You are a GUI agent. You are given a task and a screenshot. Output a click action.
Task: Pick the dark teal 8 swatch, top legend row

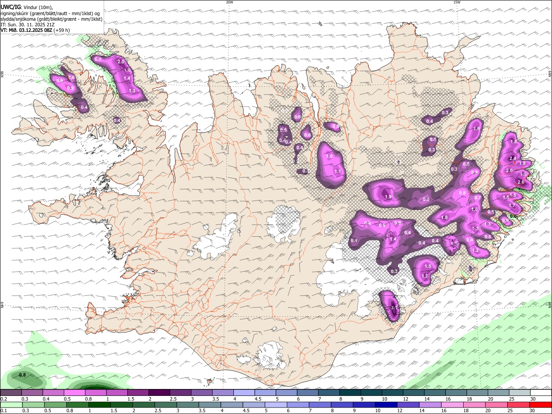(350, 392)
